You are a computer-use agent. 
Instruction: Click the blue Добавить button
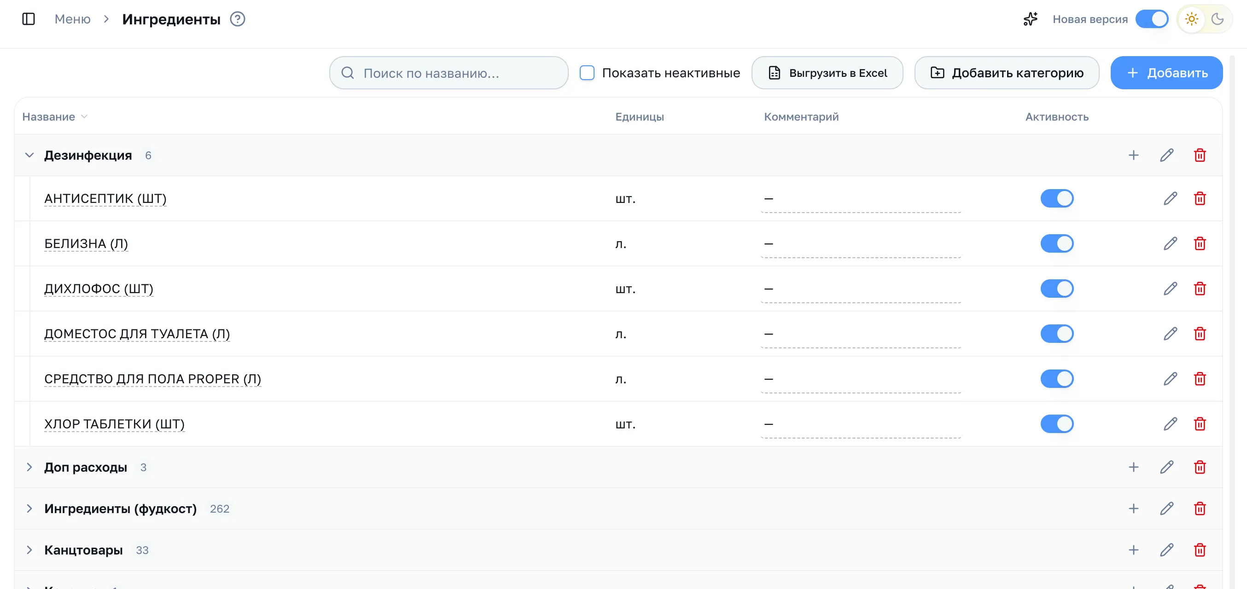[x=1166, y=73]
